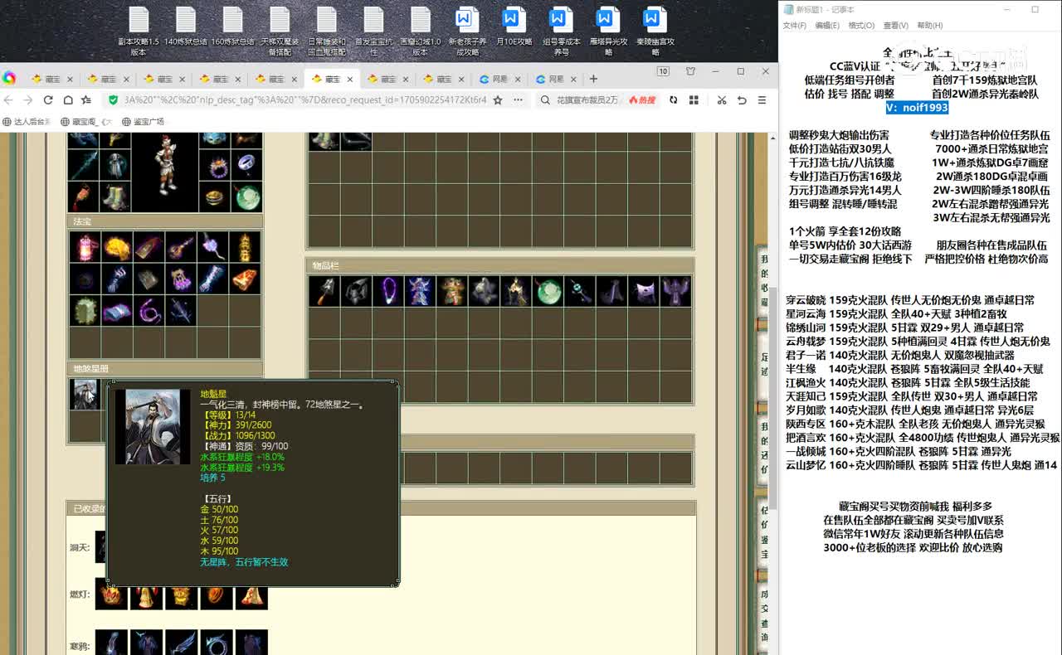The height and width of the screenshot is (655, 1062).
Task: Open the 日常睡装和回血鬼搭配 desktop file
Action: 327,32
